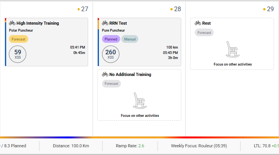Image resolution: width=279 pixels, height=155 pixels.
Task: Click the weekly intensity color bar
Action: coord(139,137)
